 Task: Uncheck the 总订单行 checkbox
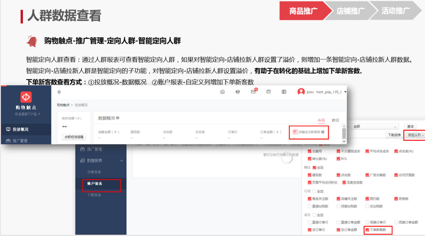point(309,230)
